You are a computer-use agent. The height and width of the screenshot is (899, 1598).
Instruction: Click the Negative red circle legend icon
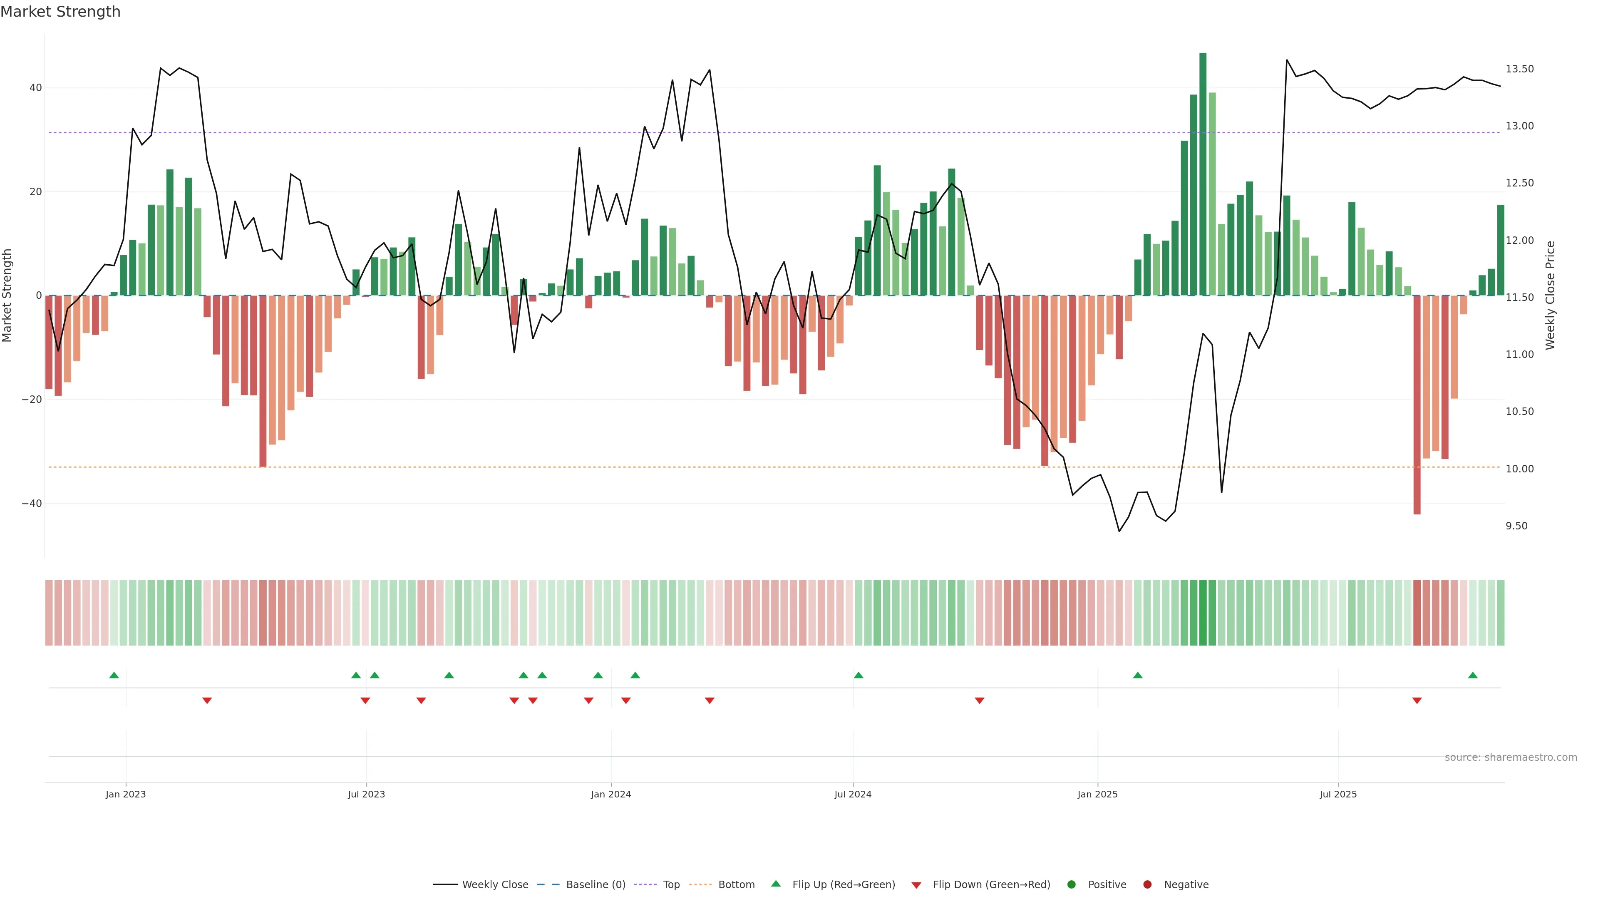pyautogui.click(x=1147, y=885)
